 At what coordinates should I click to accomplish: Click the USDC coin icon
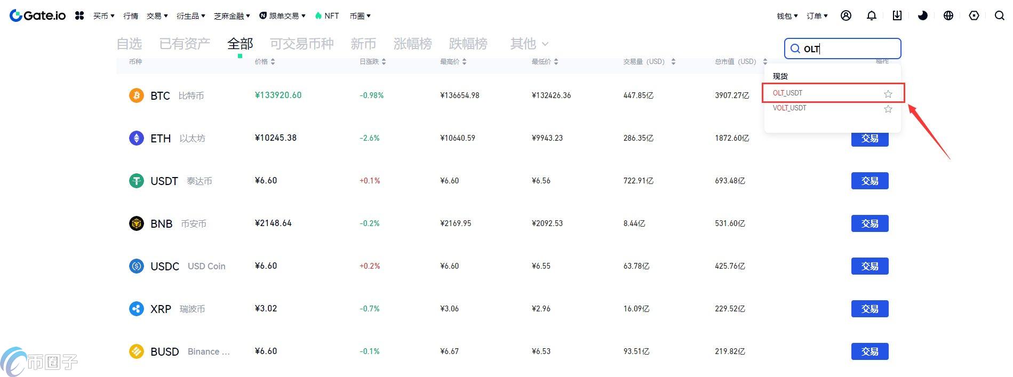(137, 266)
